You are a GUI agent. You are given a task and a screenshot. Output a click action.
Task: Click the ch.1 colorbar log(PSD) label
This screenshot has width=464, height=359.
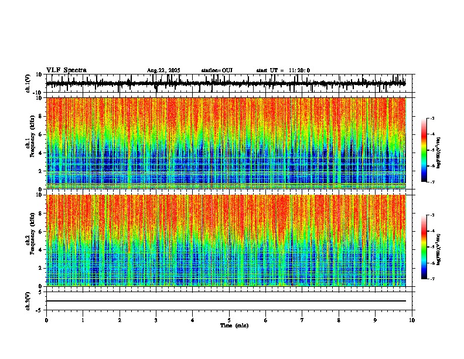tap(439, 153)
